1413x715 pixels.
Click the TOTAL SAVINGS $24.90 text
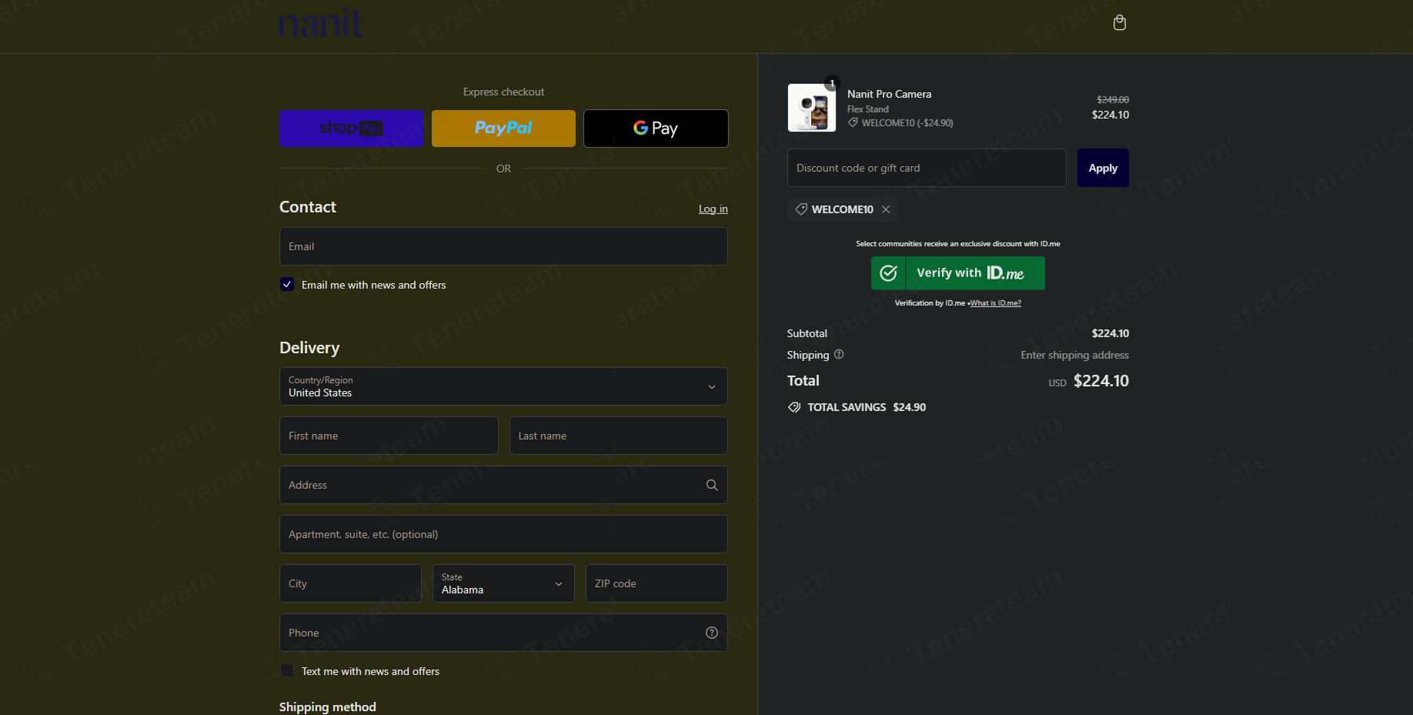click(867, 407)
